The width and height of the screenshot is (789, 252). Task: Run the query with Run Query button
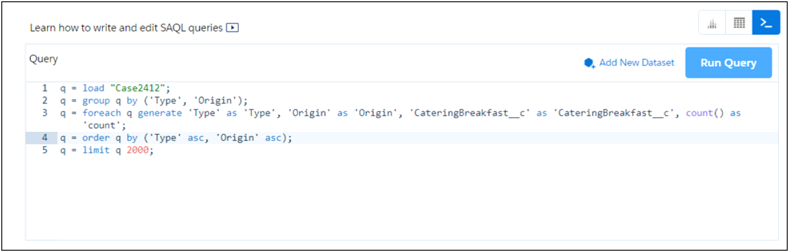[729, 63]
